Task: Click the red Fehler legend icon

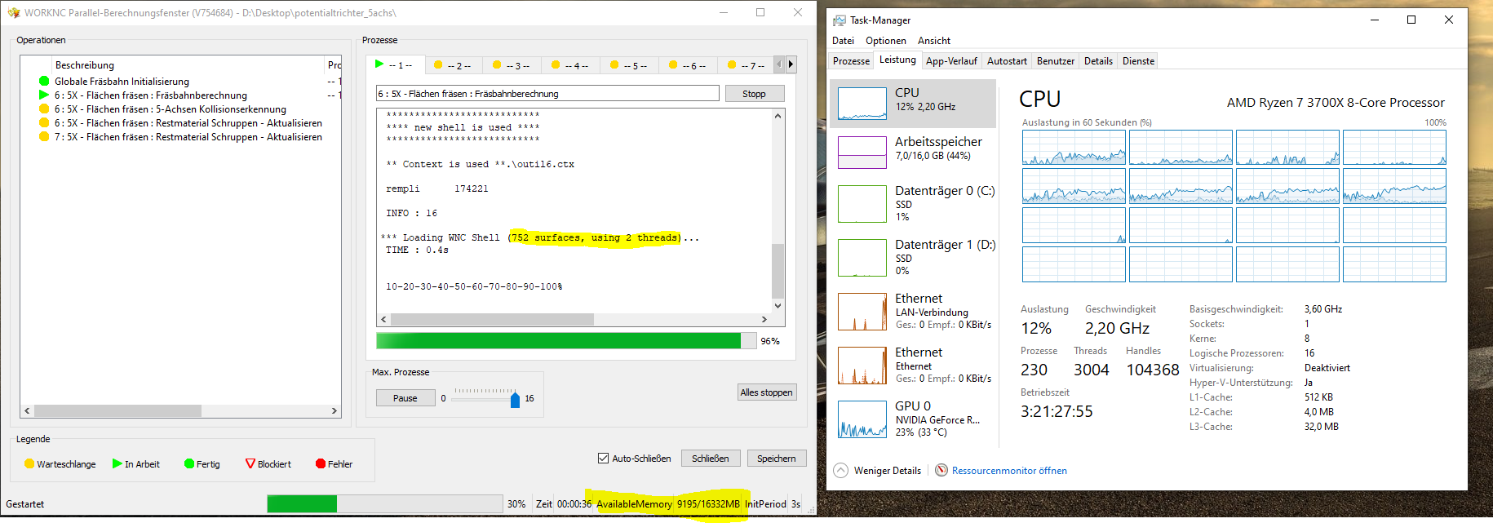Action: coord(321,463)
